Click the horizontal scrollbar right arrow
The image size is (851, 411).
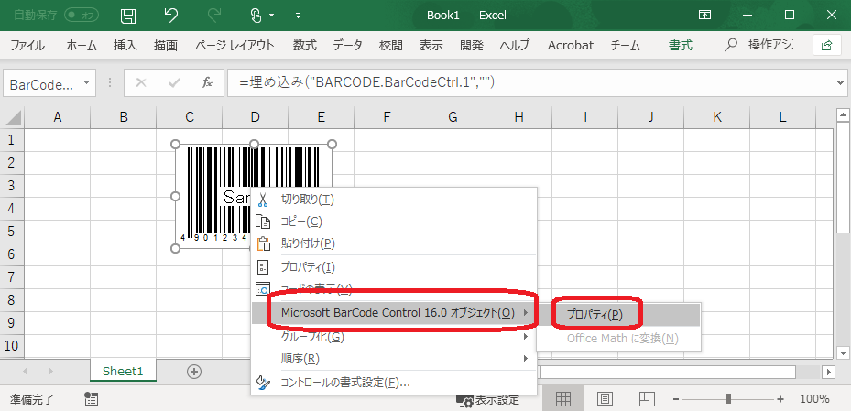click(x=828, y=372)
